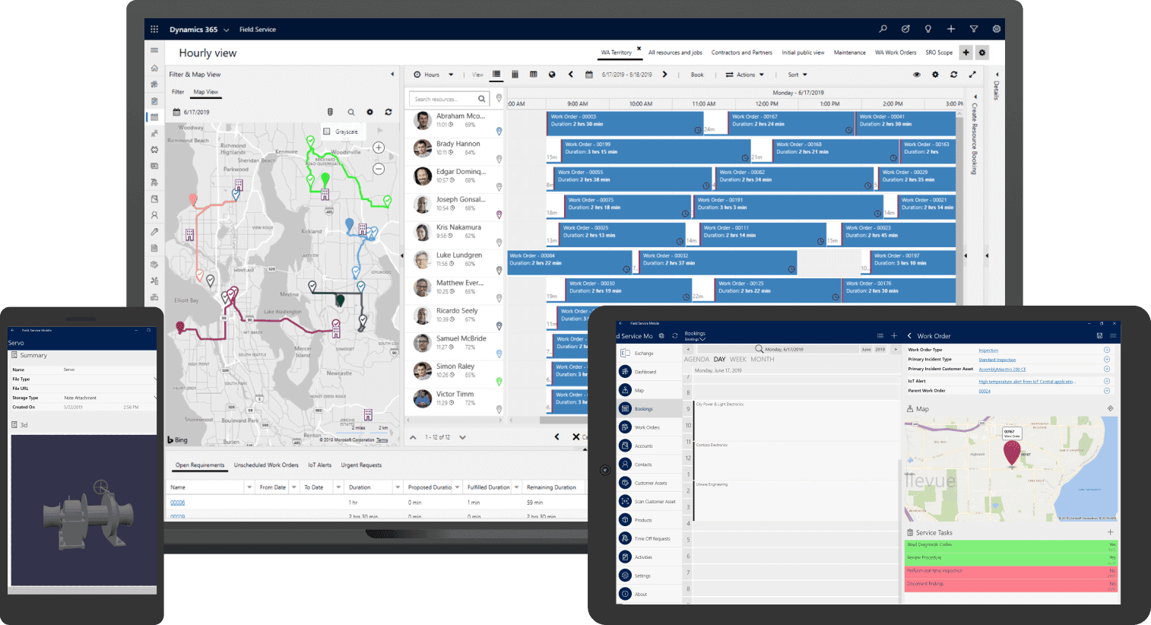Zoom out on the map with minus button
1151x625 pixels.
pyautogui.click(x=379, y=169)
